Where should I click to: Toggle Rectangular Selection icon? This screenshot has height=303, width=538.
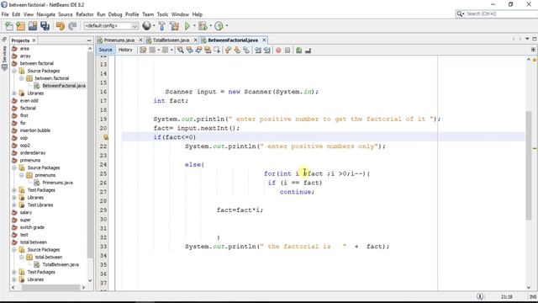click(217, 50)
